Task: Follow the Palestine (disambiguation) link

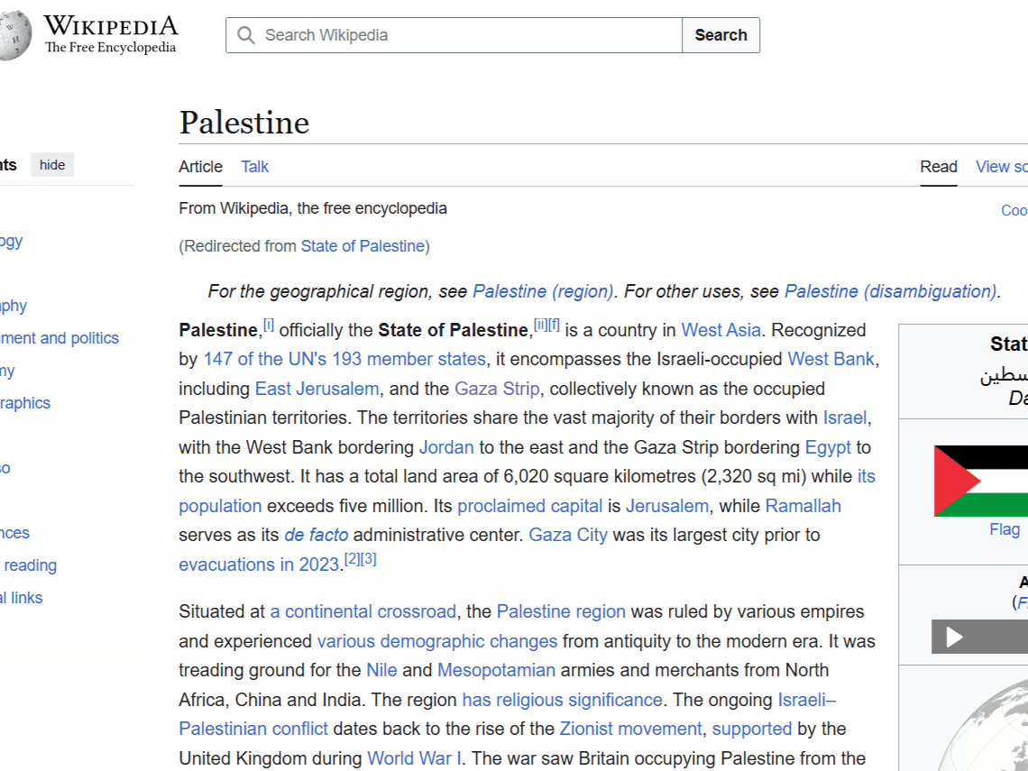Action: pos(889,291)
